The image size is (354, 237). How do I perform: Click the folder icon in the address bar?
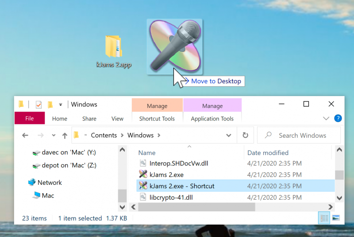76,135
